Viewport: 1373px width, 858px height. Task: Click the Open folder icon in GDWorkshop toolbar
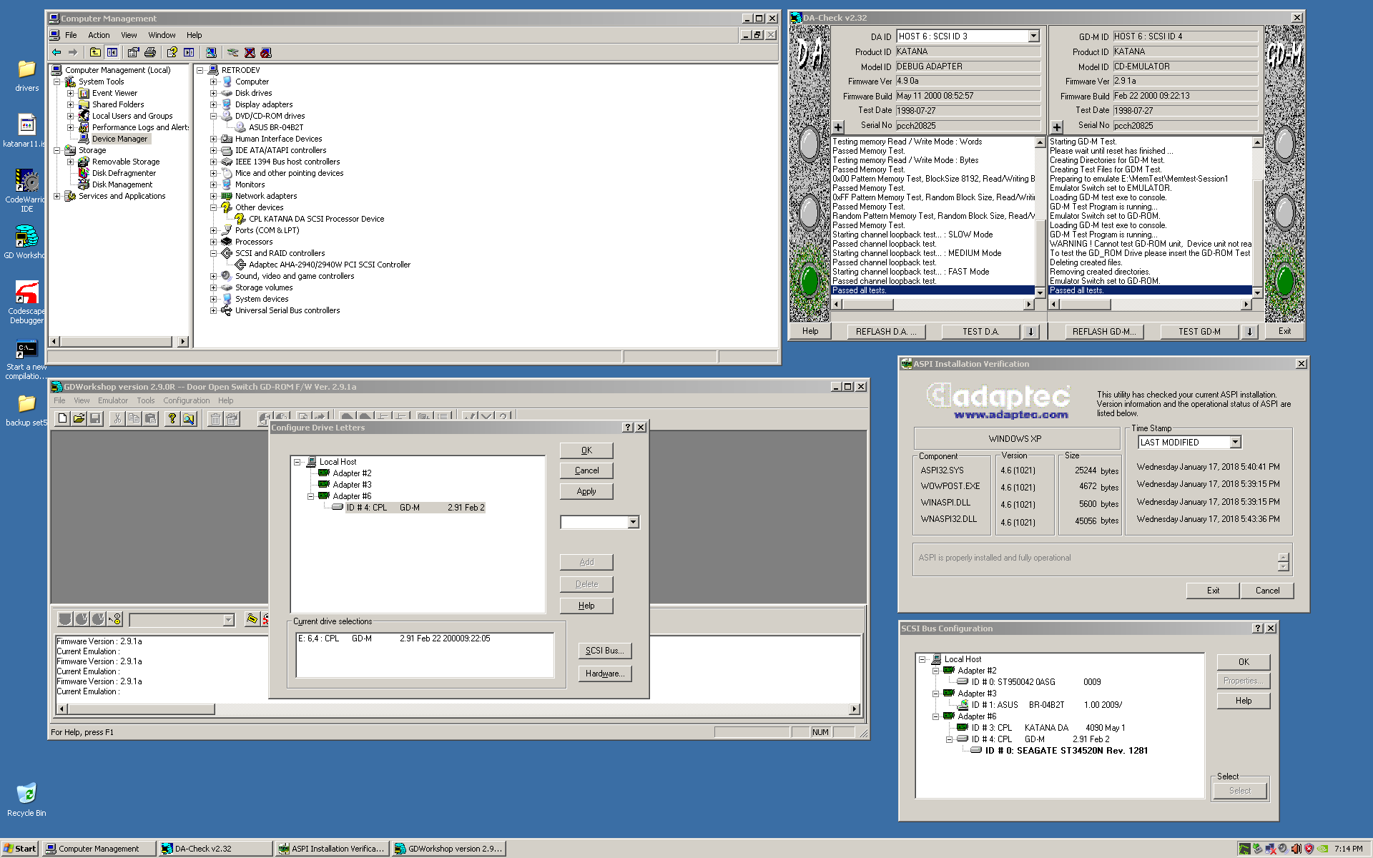[79, 418]
